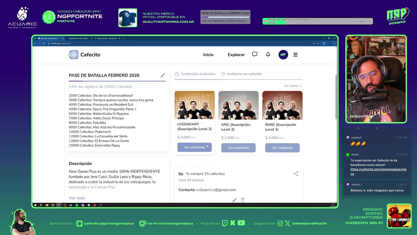Open the EPIC plan thumbnail
Image resolution: width=417 pixels, height=235 pixels.
coord(238,105)
